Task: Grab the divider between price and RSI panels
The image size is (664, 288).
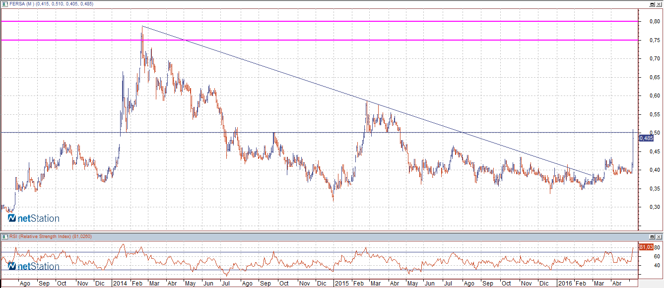Action: coord(318,232)
